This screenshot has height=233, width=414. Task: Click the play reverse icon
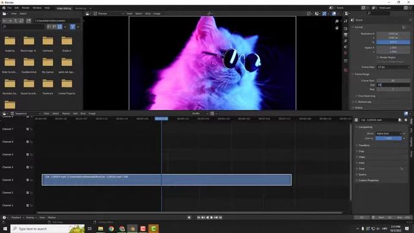pyautogui.click(x=207, y=217)
